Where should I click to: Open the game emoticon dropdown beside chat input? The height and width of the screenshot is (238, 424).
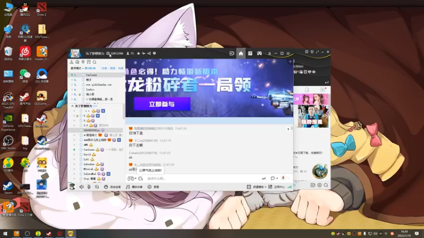(x=131, y=178)
